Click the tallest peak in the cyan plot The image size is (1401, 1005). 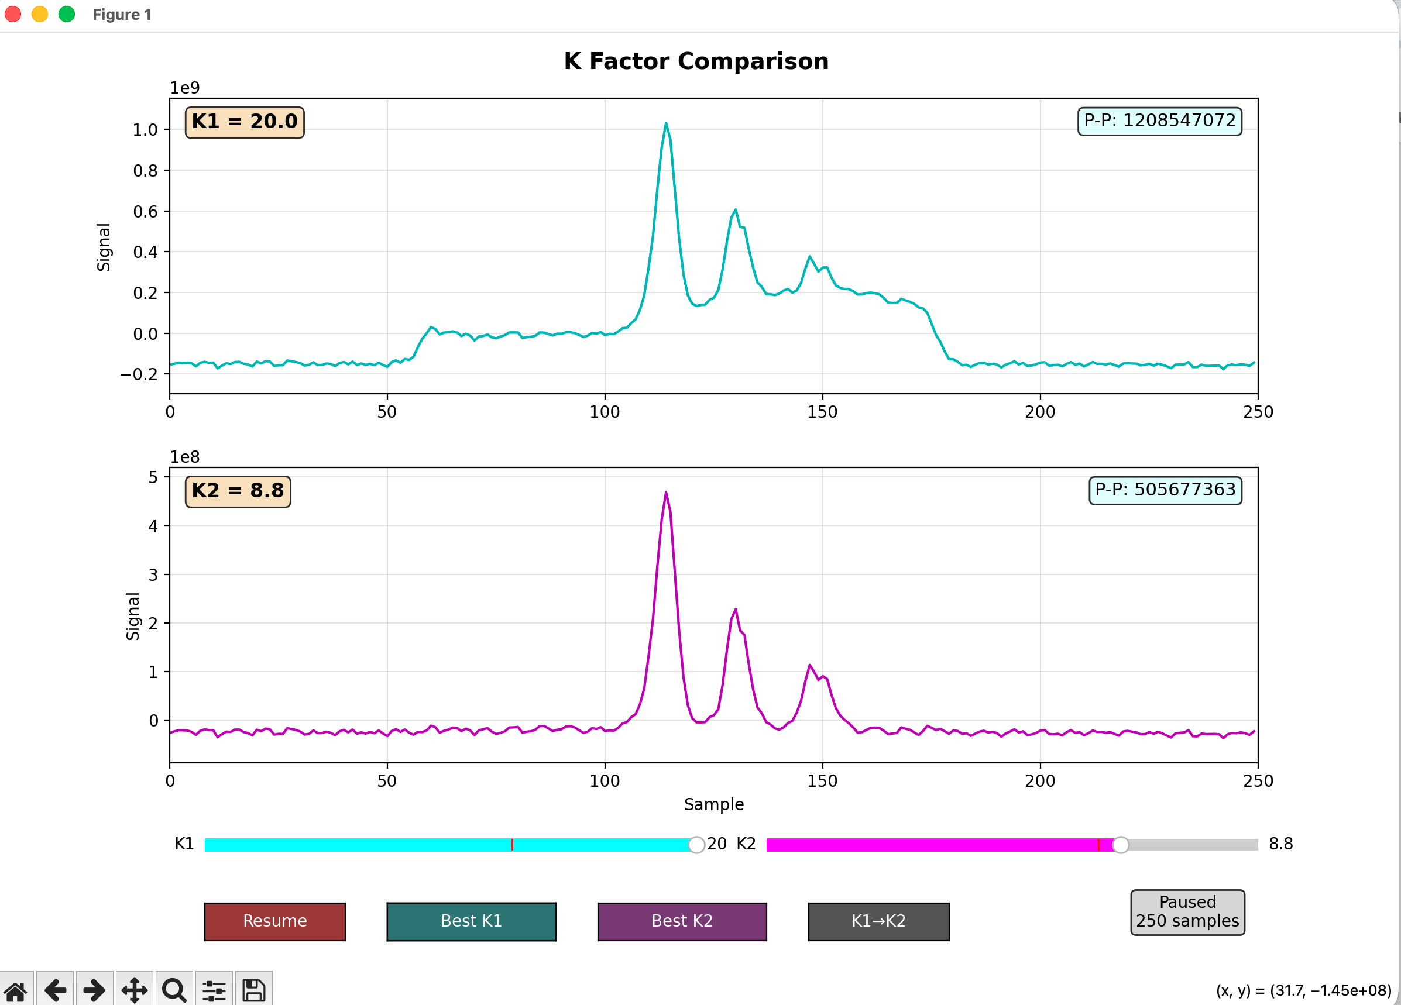point(666,123)
